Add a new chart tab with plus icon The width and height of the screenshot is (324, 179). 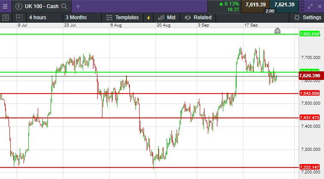pyautogui.click(x=78, y=6)
